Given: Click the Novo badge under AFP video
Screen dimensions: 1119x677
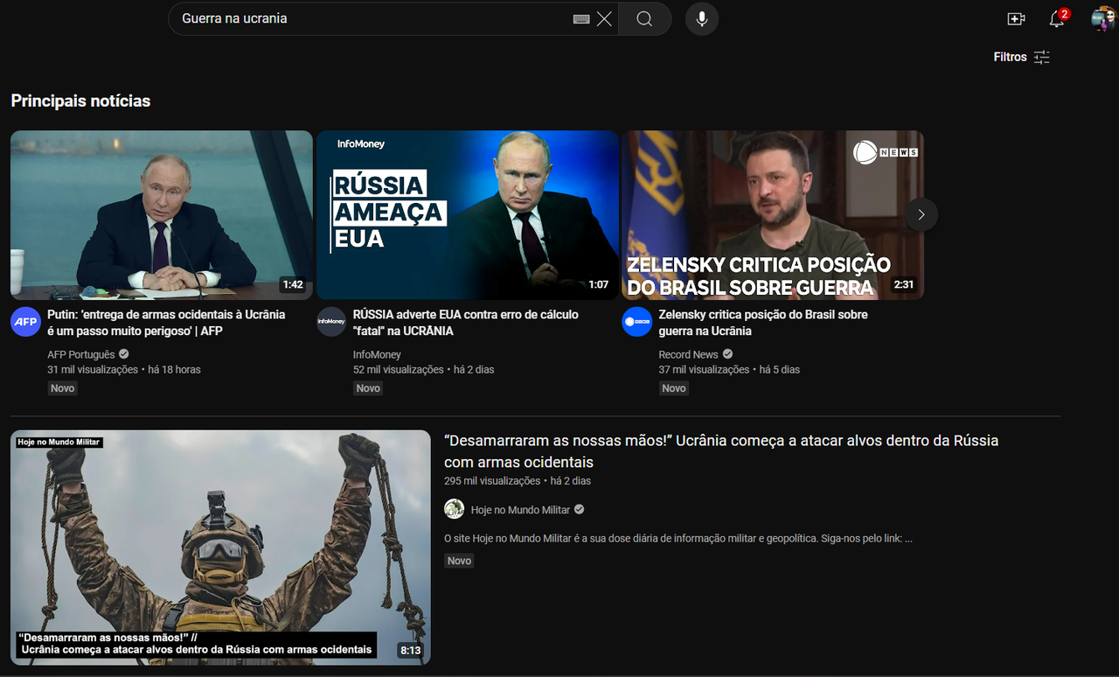Looking at the screenshot, I should coord(62,387).
